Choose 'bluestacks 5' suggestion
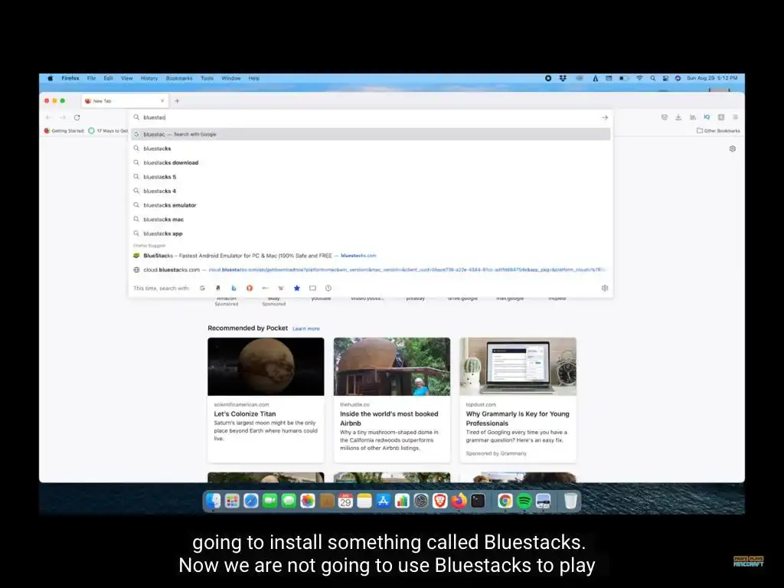The height and width of the screenshot is (588, 784). pos(371,177)
